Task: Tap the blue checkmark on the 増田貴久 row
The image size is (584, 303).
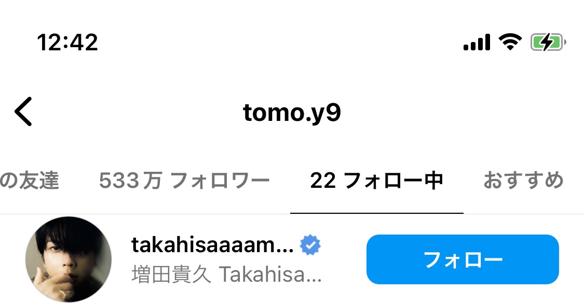Action: point(310,245)
